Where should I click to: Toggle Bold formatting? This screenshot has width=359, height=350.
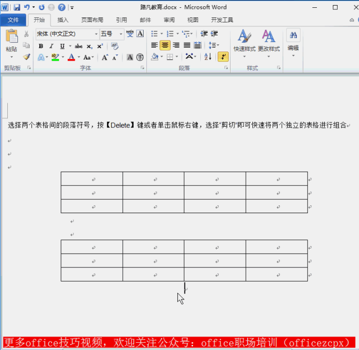point(41,46)
